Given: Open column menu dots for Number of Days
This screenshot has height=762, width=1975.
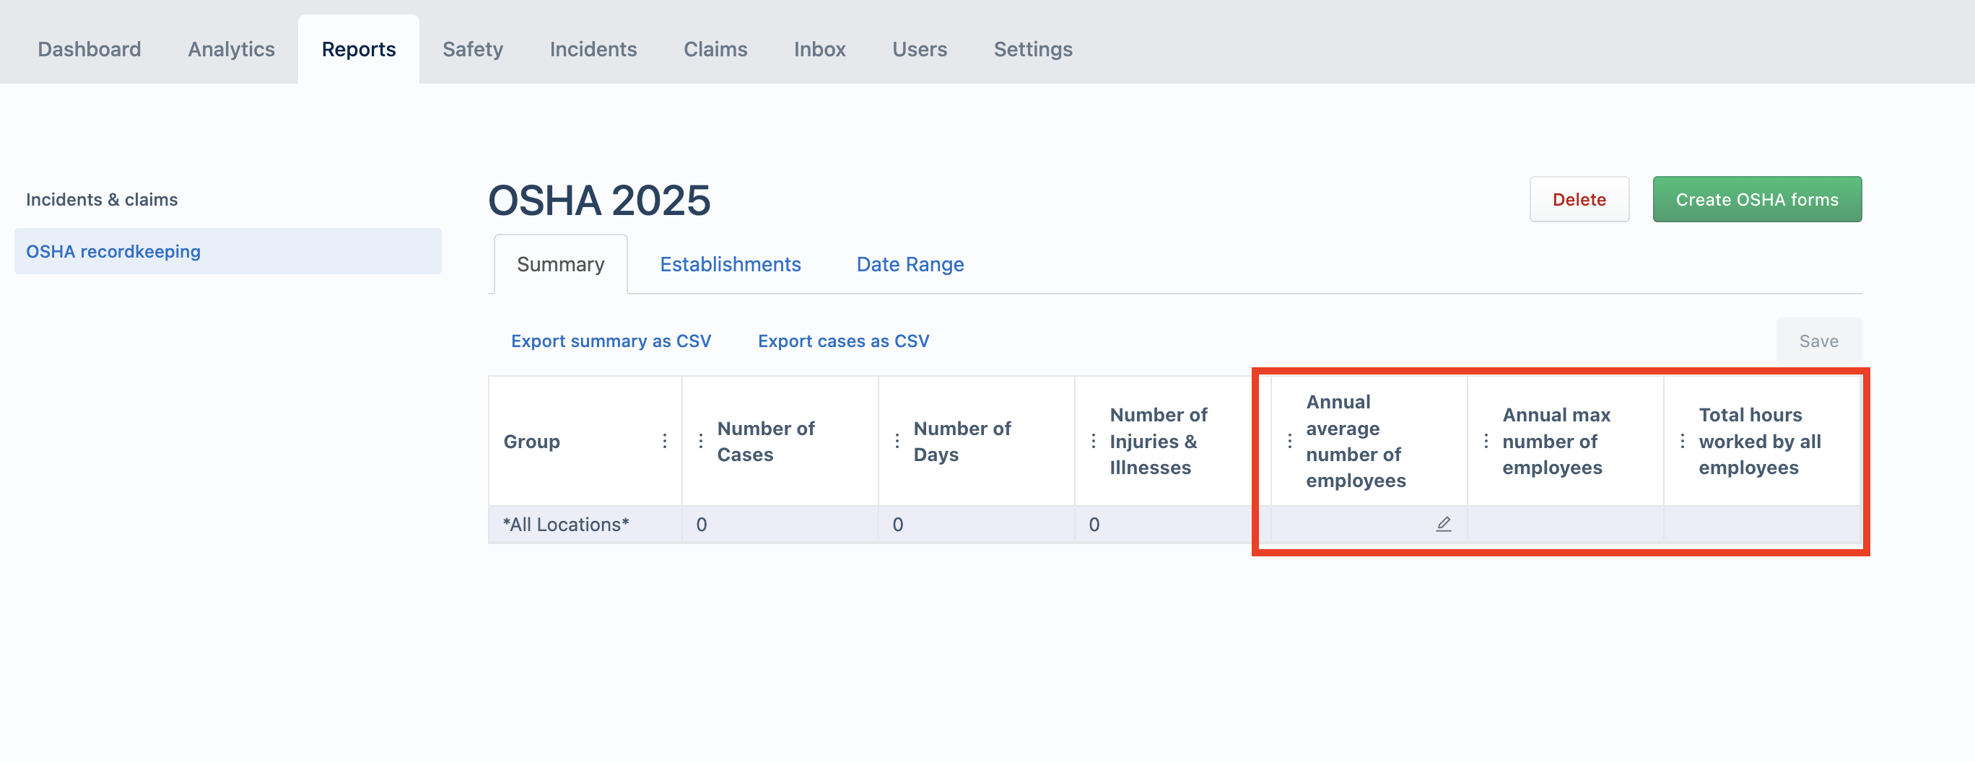Looking at the screenshot, I should 897,441.
